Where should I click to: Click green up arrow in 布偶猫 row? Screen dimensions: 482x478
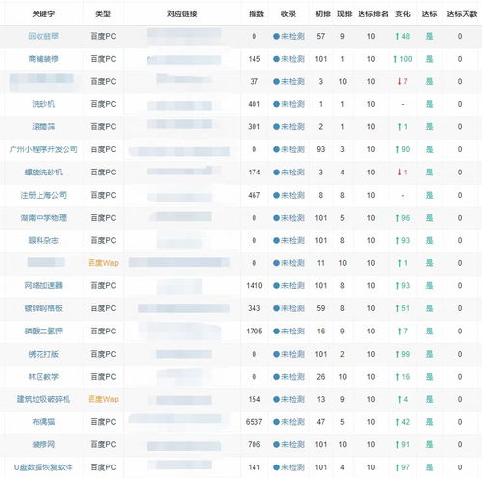point(397,422)
